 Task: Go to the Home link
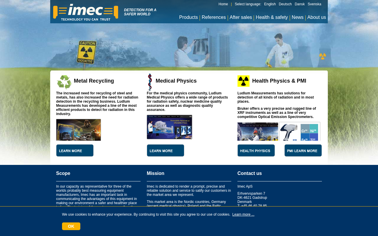(223, 4)
